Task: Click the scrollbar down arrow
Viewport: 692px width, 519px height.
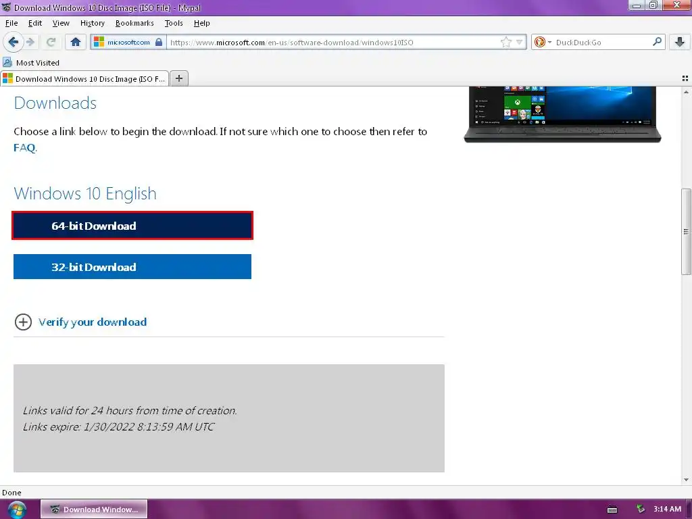Action: (x=686, y=480)
